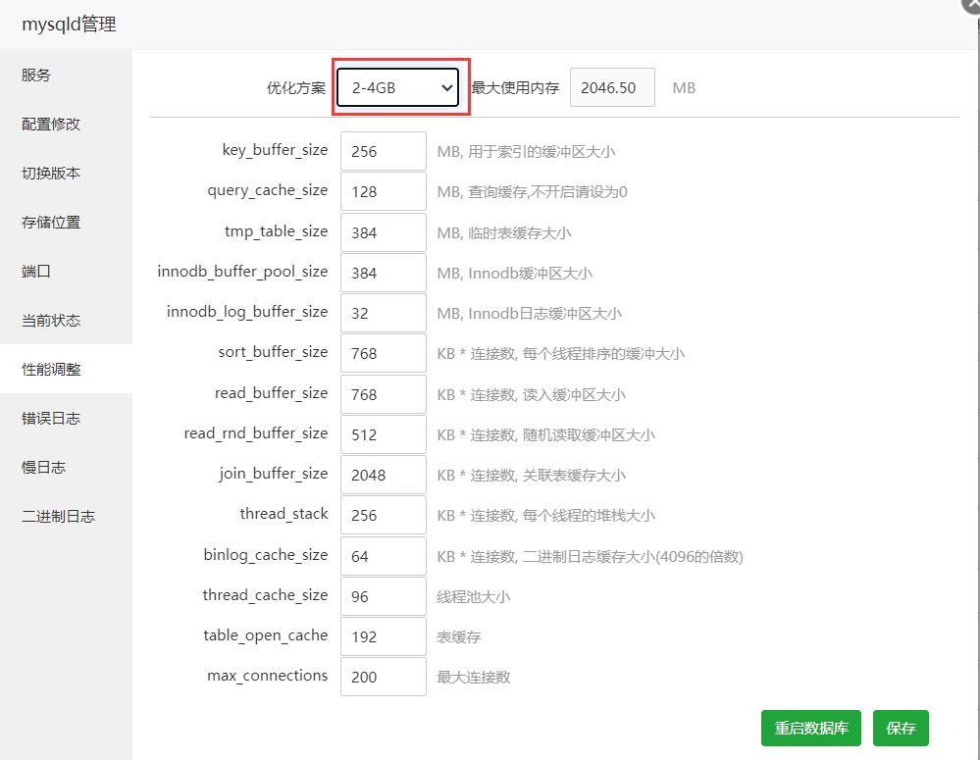Select 2-4GB from optimization scheme selector
Image resolution: width=980 pixels, height=760 pixels.
(396, 87)
